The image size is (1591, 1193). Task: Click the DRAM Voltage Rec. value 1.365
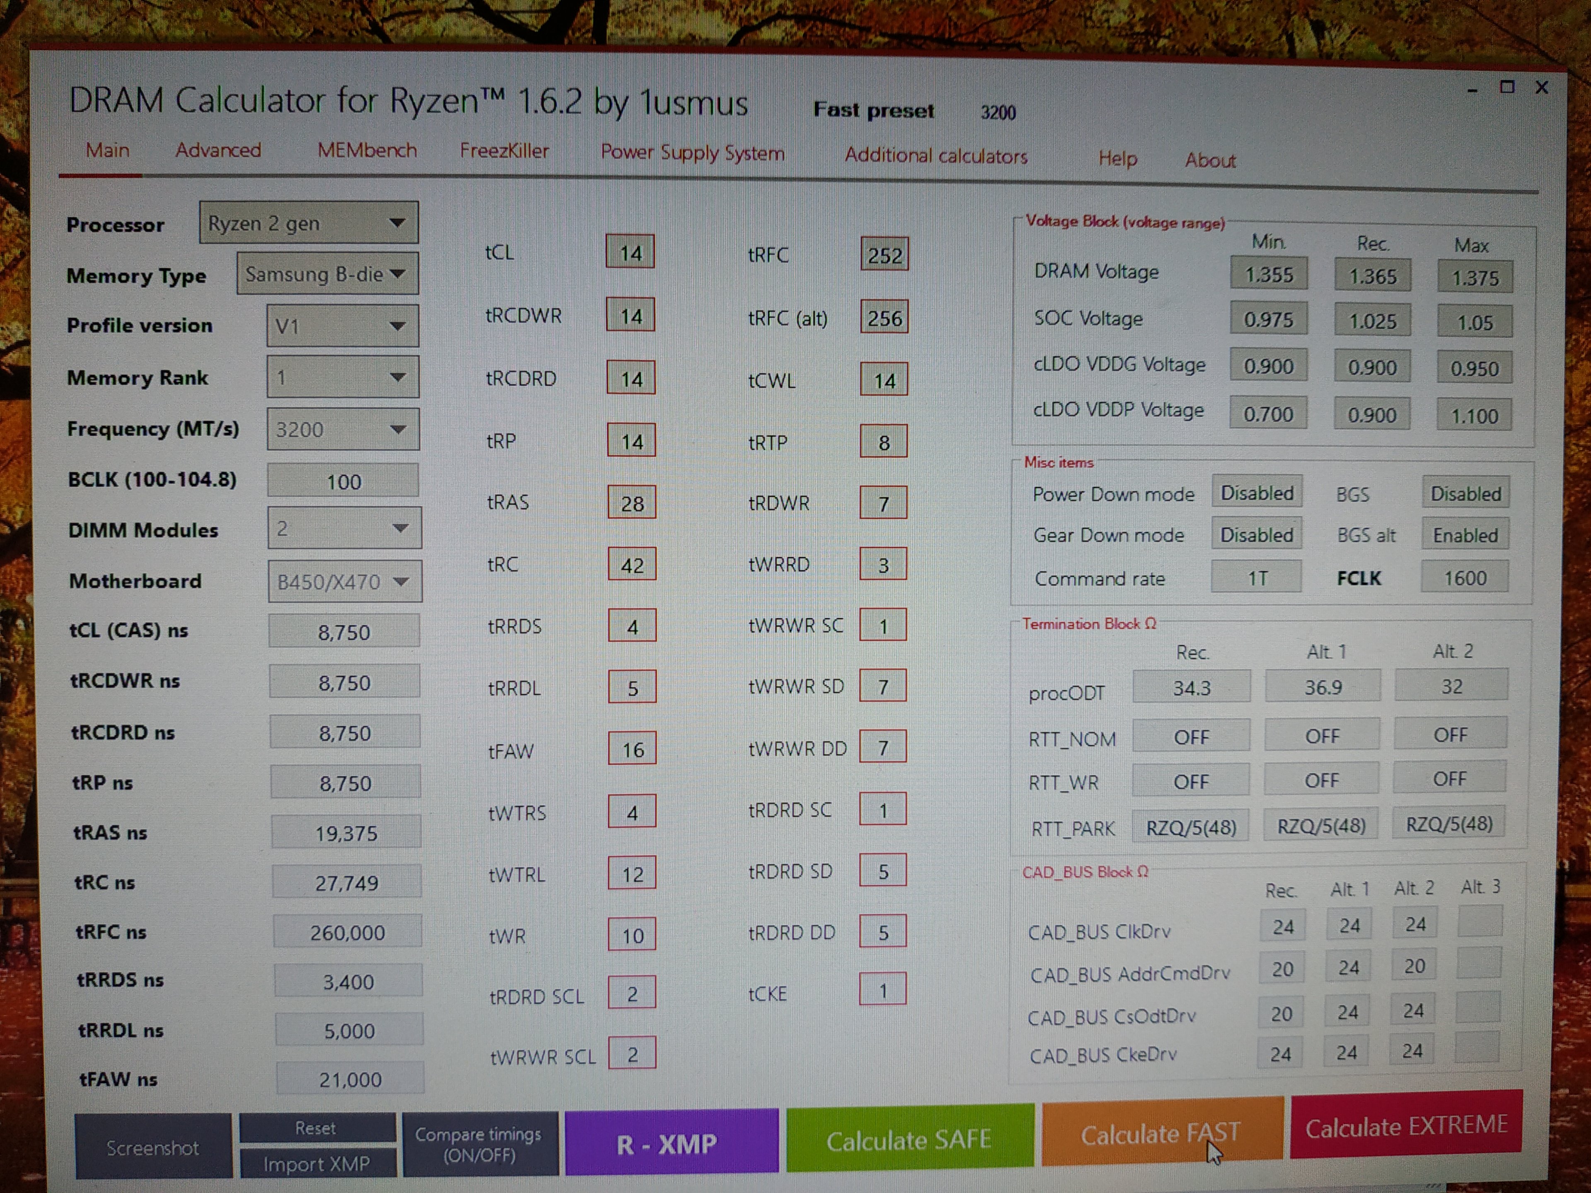[x=1372, y=275]
